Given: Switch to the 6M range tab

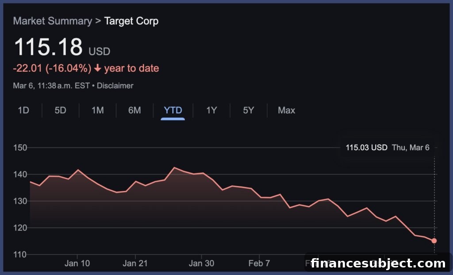Looking at the screenshot, I should point(134,110).
